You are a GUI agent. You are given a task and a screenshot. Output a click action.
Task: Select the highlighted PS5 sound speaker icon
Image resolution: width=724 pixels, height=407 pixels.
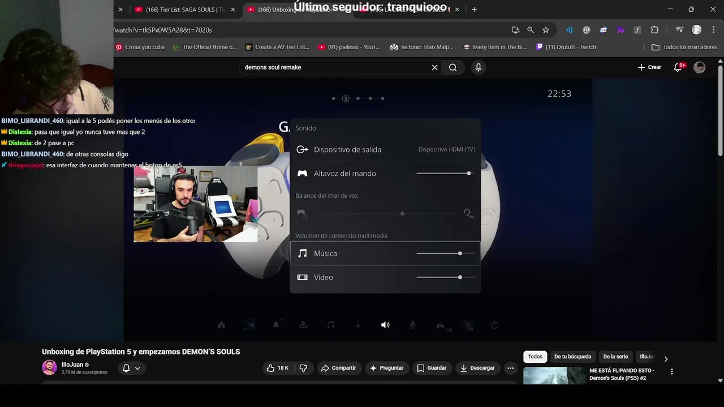[385, 325]
